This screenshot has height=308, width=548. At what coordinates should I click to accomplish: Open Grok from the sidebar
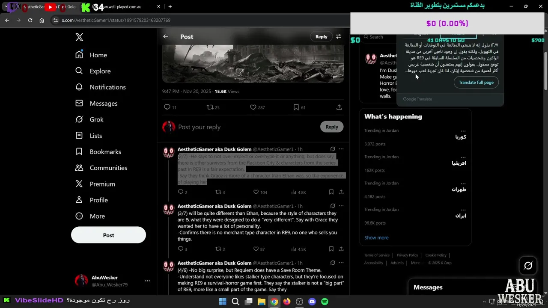tap(89, 119)
